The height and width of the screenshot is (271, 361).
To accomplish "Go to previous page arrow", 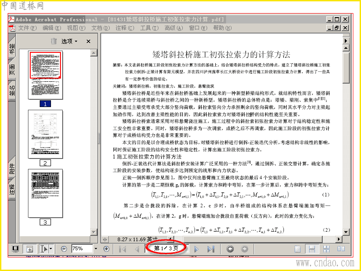I will 137,249.
